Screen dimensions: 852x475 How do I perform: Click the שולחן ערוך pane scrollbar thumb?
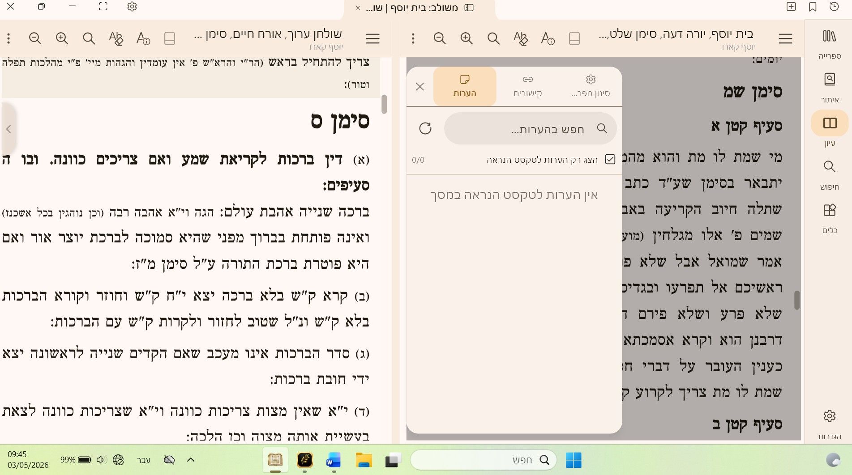tap(384, 104)
